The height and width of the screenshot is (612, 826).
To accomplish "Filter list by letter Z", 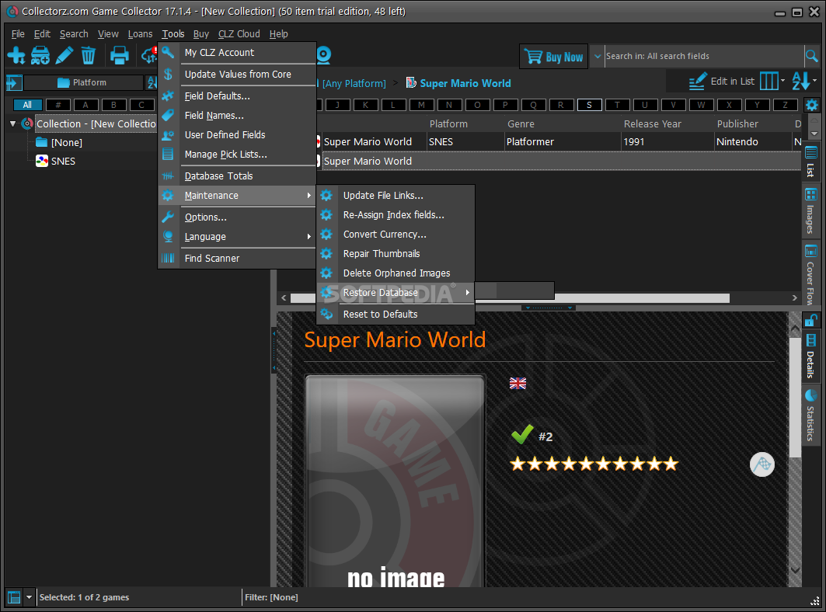I will (x=785, y=105).
